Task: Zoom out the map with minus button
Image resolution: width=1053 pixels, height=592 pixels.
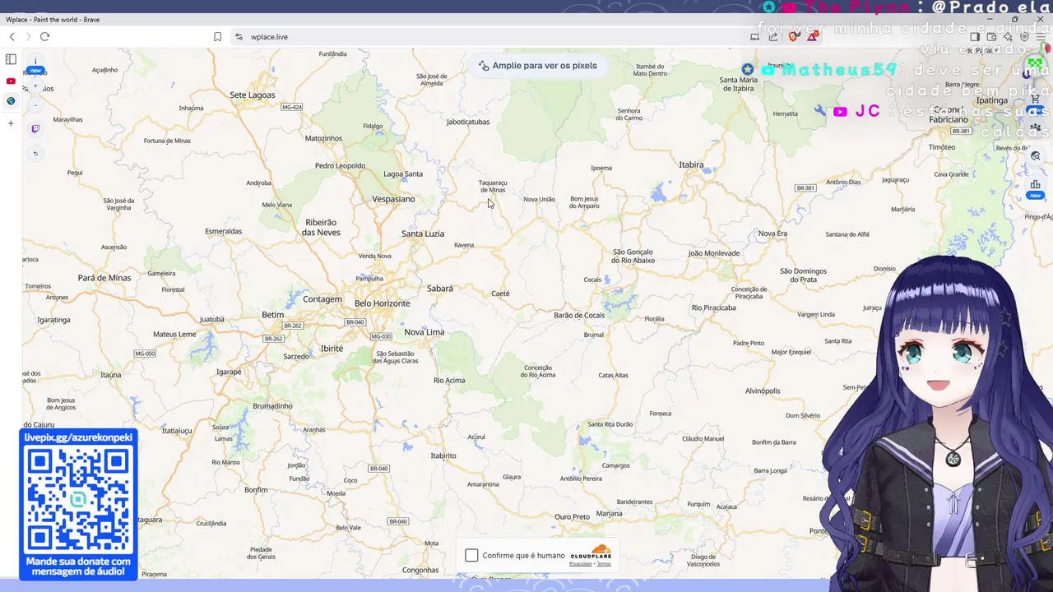Action: (x=35, y=105)
